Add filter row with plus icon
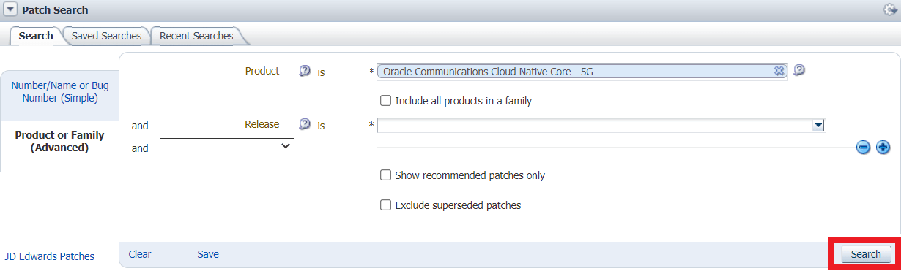The height and width of the screenshot is (271, 901). click(883, 148)
